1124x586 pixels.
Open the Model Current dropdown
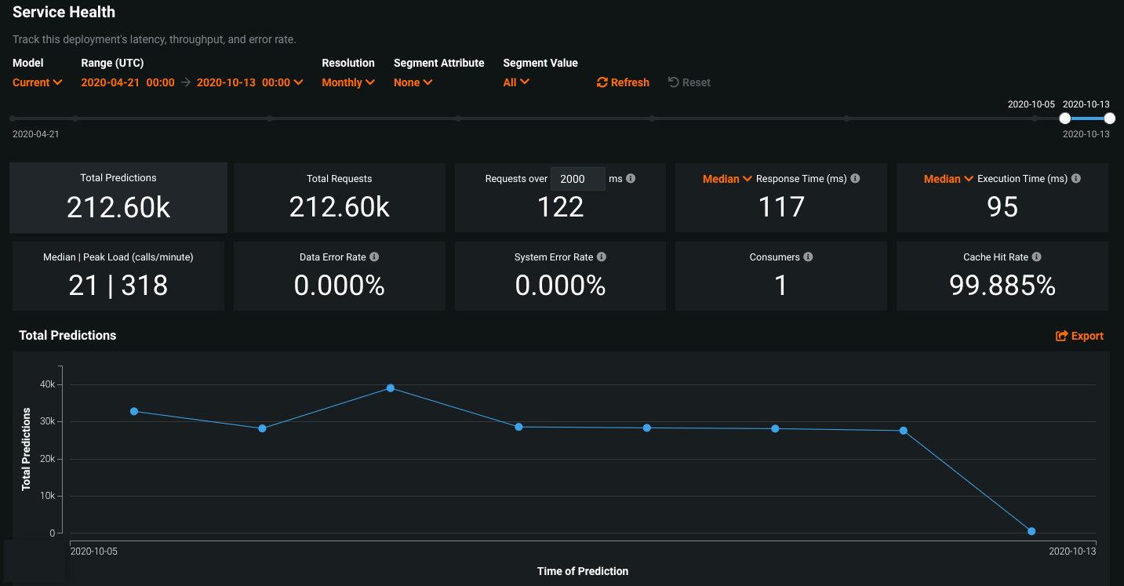[37, 82]
